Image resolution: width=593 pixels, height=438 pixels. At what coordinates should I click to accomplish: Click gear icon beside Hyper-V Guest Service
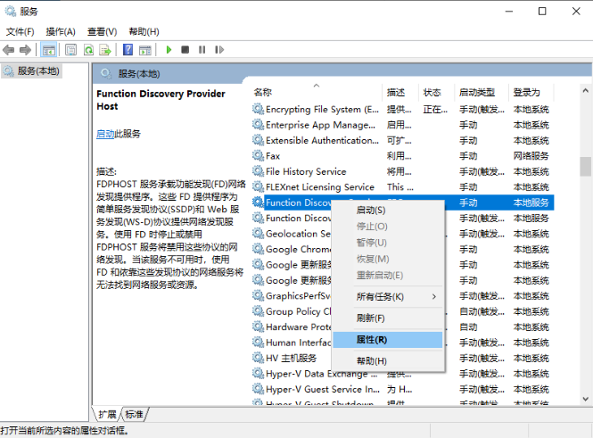pyautogui.click(x=258, y=389)
